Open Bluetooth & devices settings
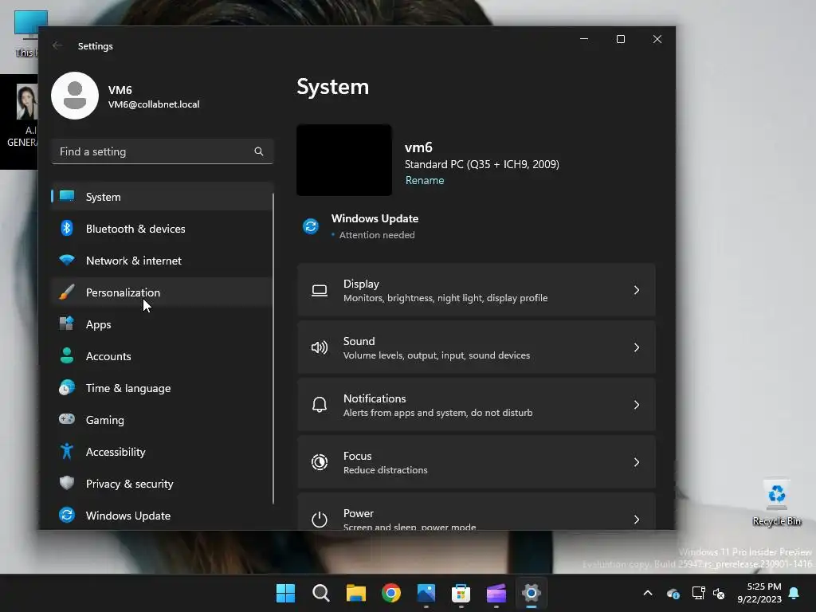Screen dimensions: 816x612 162,229
